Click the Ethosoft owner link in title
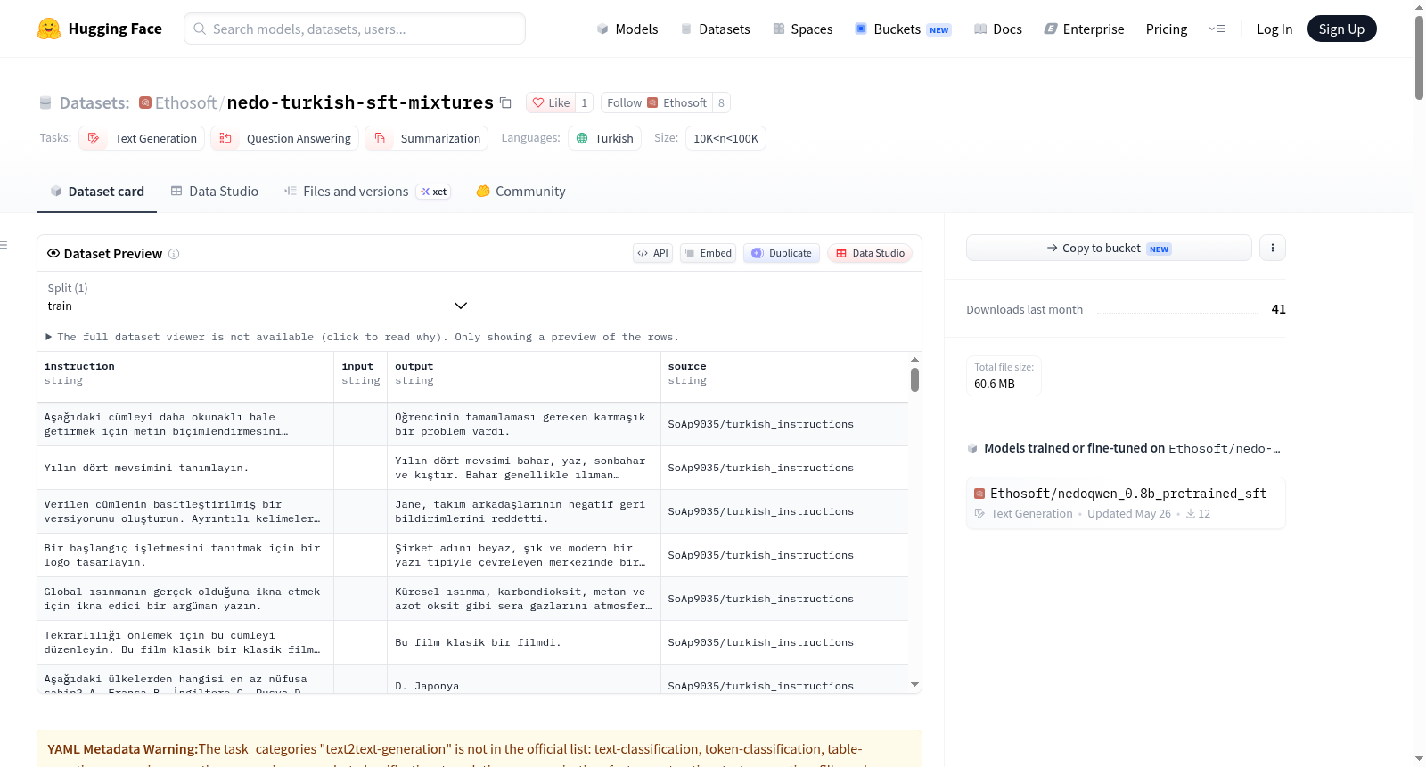Screen dimensions: 1426x767 click(x=185, y=102)
